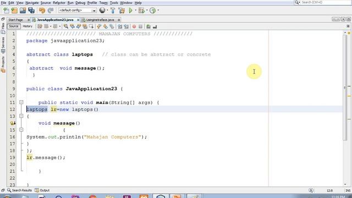352x198 pixels.
Task: Toggle Highlight Search icon
Action: (85, 26)
